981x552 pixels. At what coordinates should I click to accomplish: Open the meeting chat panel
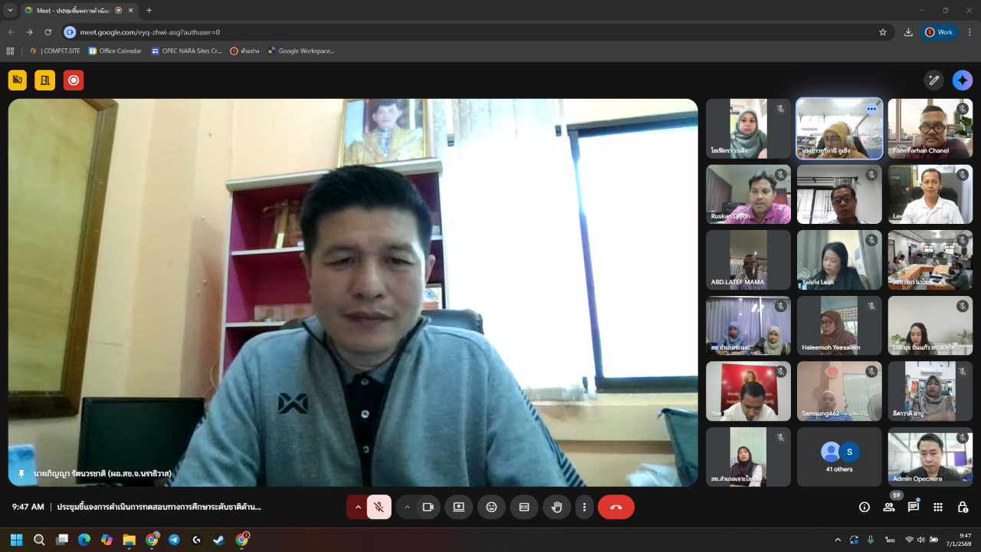click(x=914, y=507)
